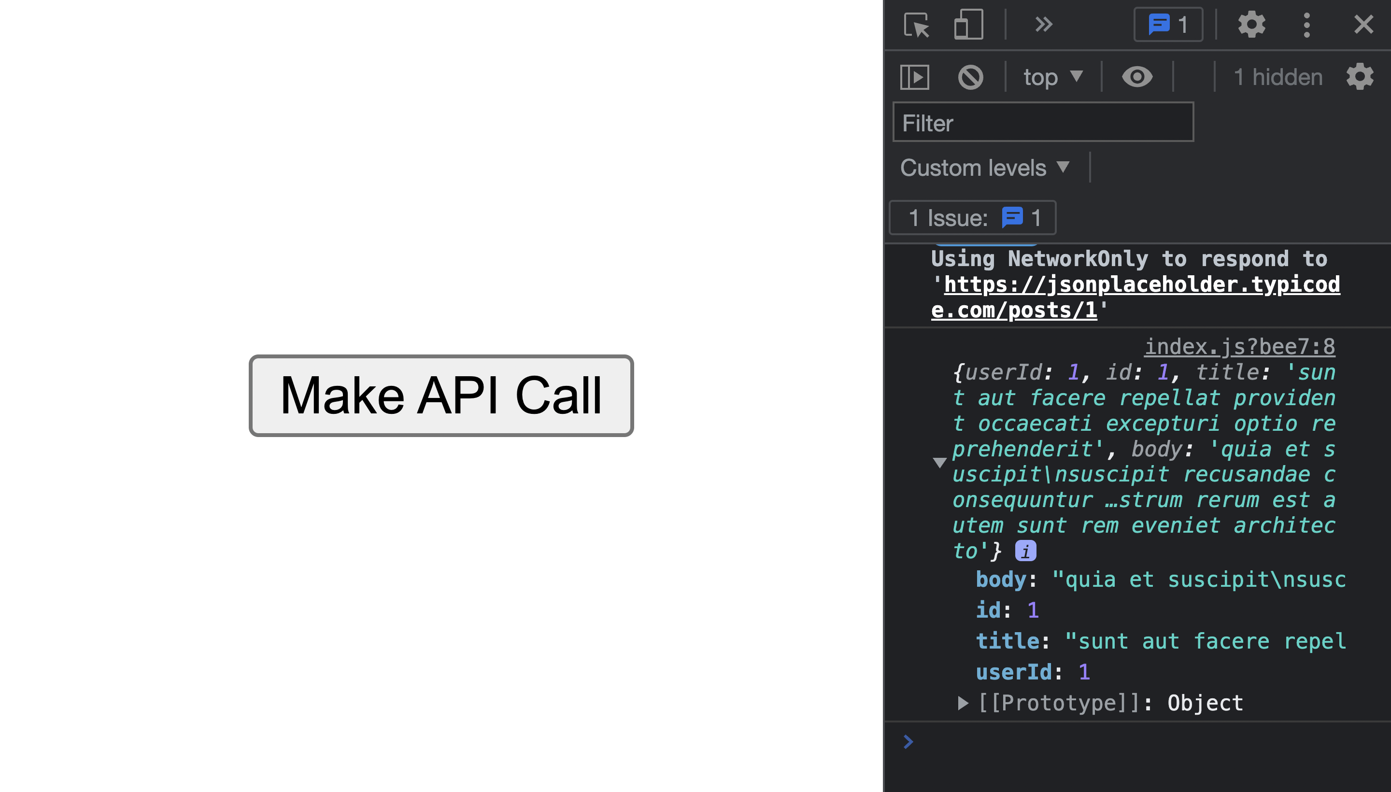Screen dimensions: 1391x792
Task: Toggle the live expression eye icon
Action: [1137, 77]
